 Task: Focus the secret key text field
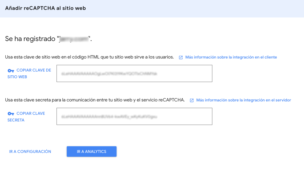134,116
